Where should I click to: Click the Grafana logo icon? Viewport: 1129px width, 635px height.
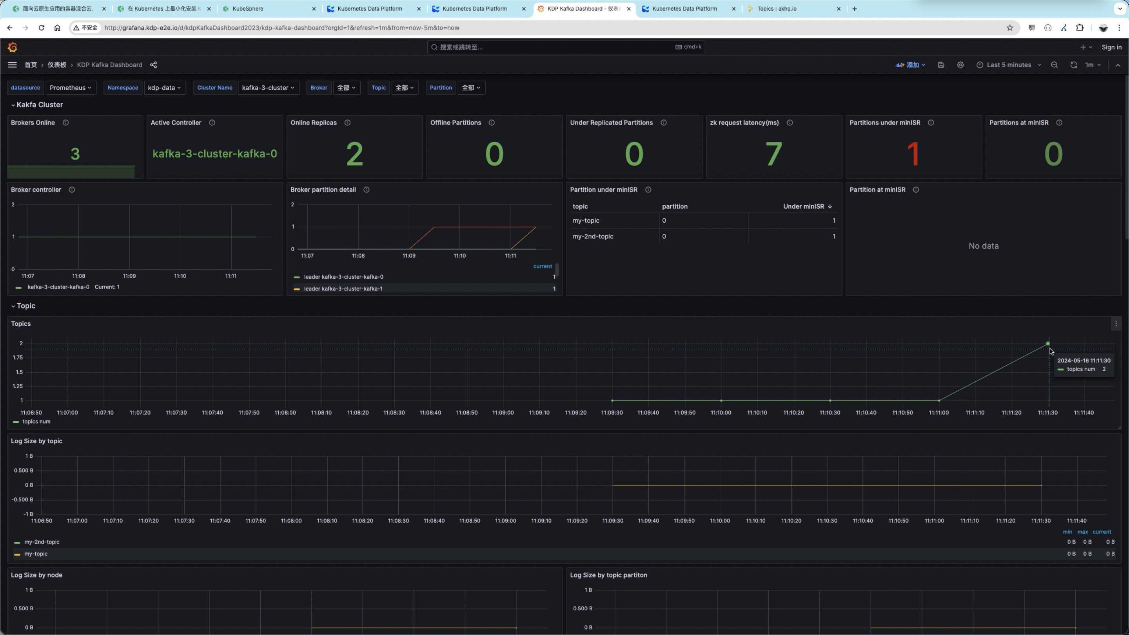12,47
